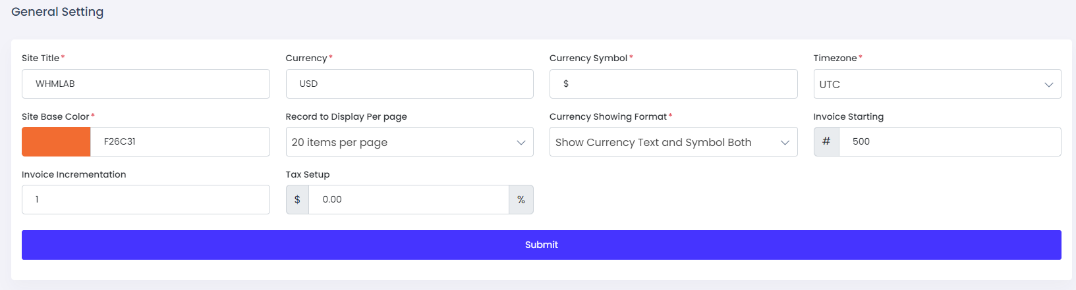The width and height of the screenshot is (1076, 290).
Task: Click the Timezone dropdown chevron arrow
Action: (1048, 85)
